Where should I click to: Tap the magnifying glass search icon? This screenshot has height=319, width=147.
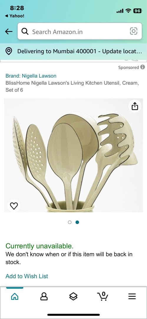tap(25, 31)
